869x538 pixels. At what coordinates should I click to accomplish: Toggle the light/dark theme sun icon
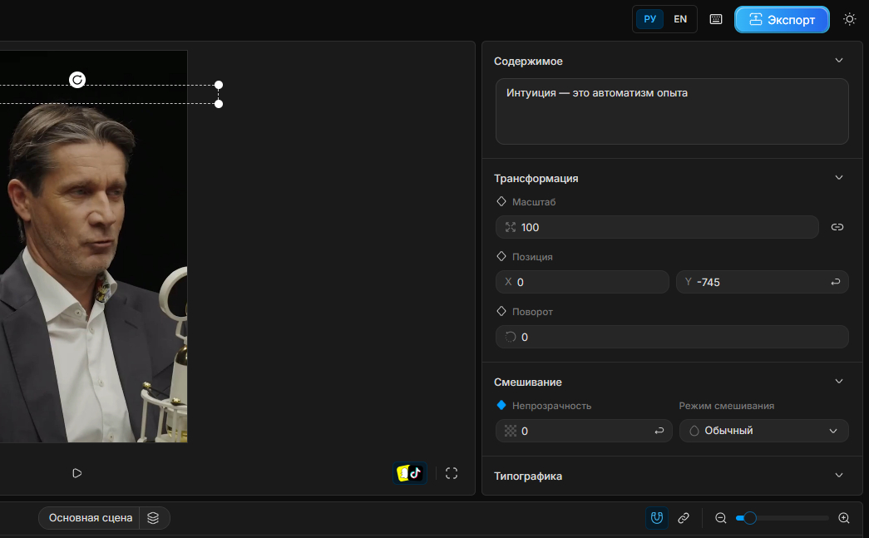pos(850,19)
